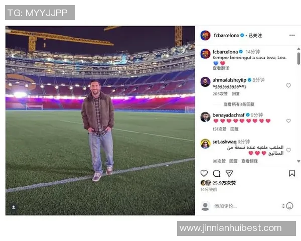Share the post via paper plane icon
Screen dimensions: 301x241
[x=229, y=173]
